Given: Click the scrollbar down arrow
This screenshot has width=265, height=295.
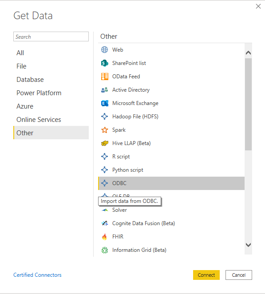Looking at the screenshot, I should (248, 245).
